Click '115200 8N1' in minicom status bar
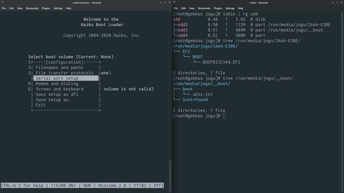The height and width of the screenshot is (193, 344). pos(63,185)
